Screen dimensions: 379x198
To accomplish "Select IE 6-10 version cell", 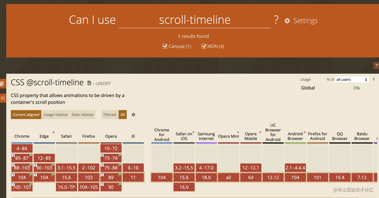I will coord(133,168).
